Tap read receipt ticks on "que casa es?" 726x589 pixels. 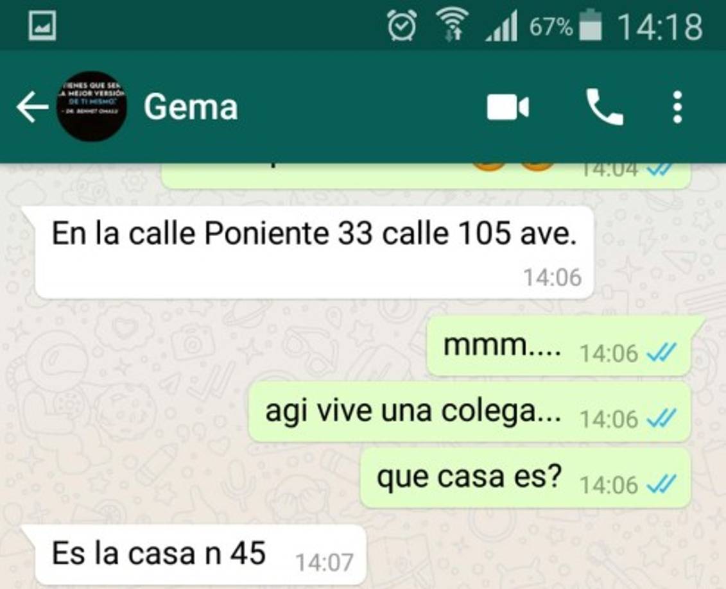click(661, 484)
